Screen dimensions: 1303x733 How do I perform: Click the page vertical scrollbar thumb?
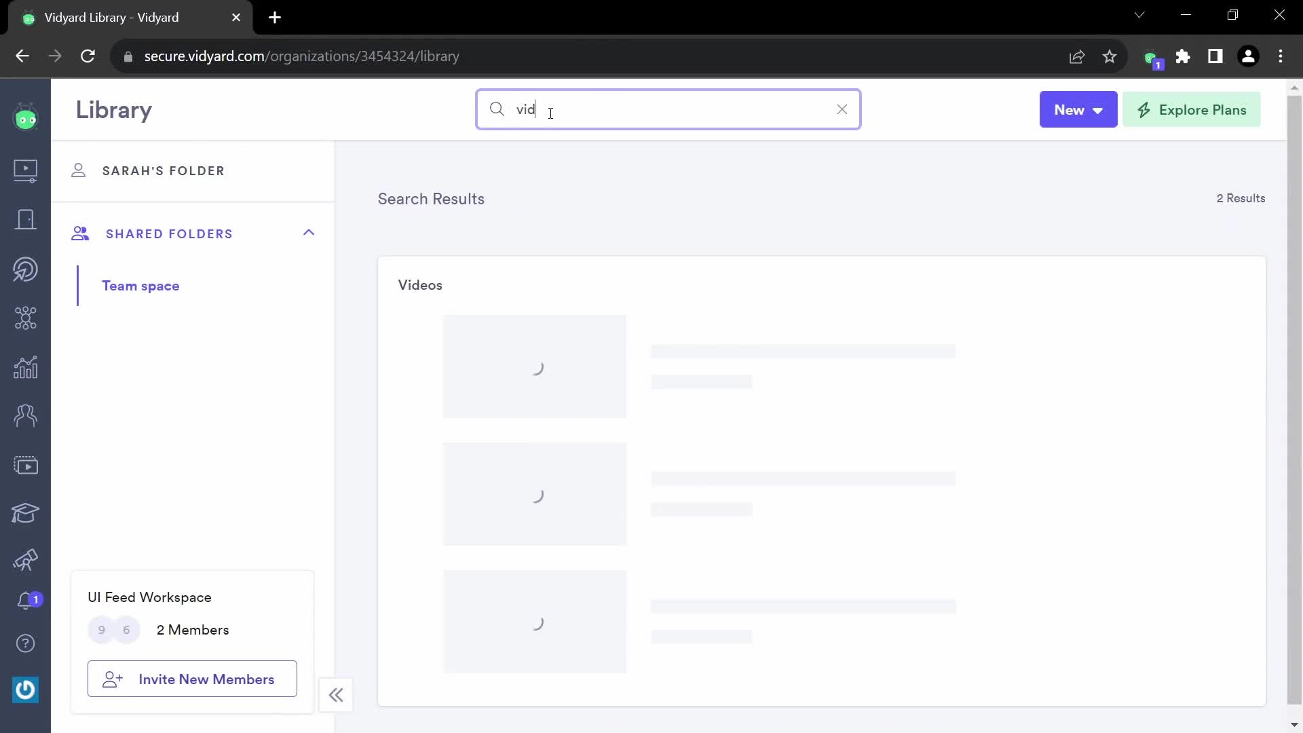[1294, 399]
